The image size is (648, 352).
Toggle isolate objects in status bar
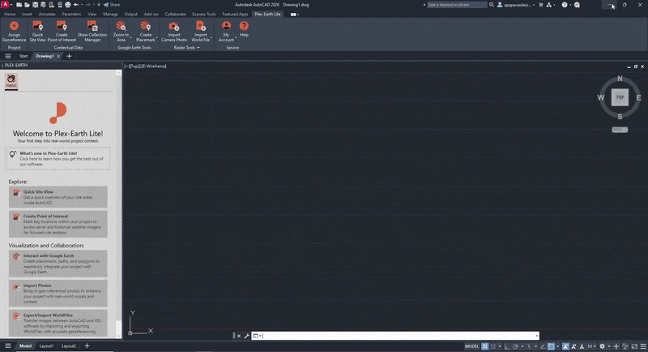pyautogui.click(x=625, y=346)
